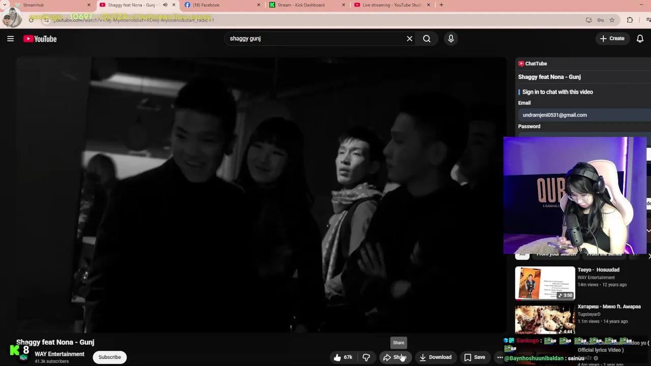Save the video to a playlist
The width and height of the screenshot is (651, 366).
point(475,357)
